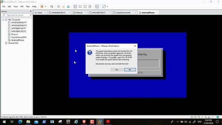The width and height of the screenshot is (222, 125).
Task: Close the Library panel
Action: [x=31, y=11]
